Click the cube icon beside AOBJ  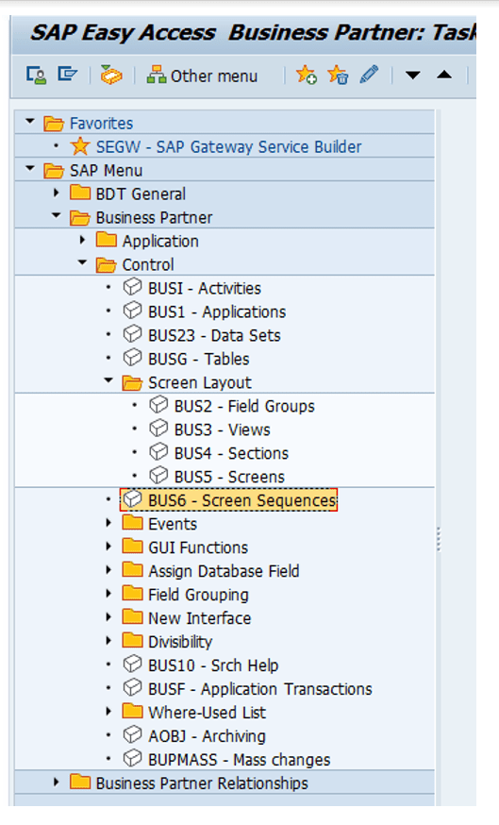pos(132,735)
